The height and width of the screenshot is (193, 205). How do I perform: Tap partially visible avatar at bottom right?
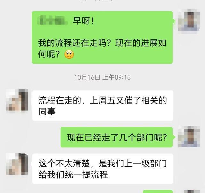(192, 192)
